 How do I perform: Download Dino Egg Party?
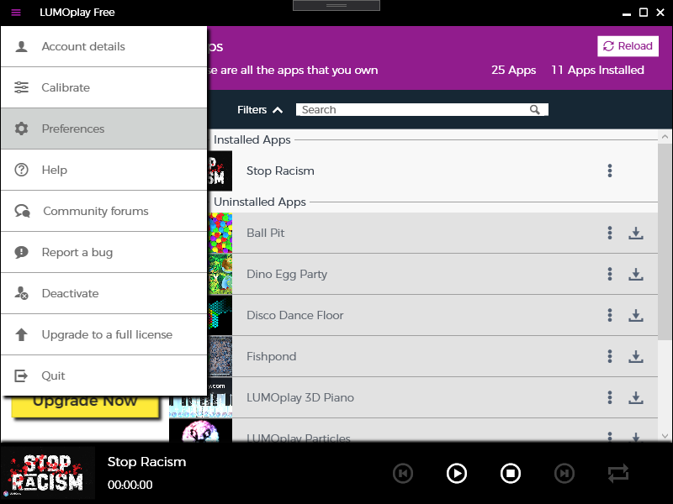point(636,275)
